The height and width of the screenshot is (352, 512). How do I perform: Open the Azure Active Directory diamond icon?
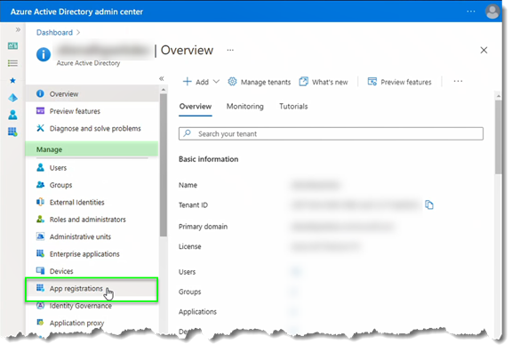coord(12,98)
